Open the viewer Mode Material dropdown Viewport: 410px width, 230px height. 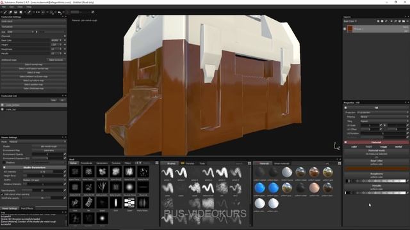[38, 142]
